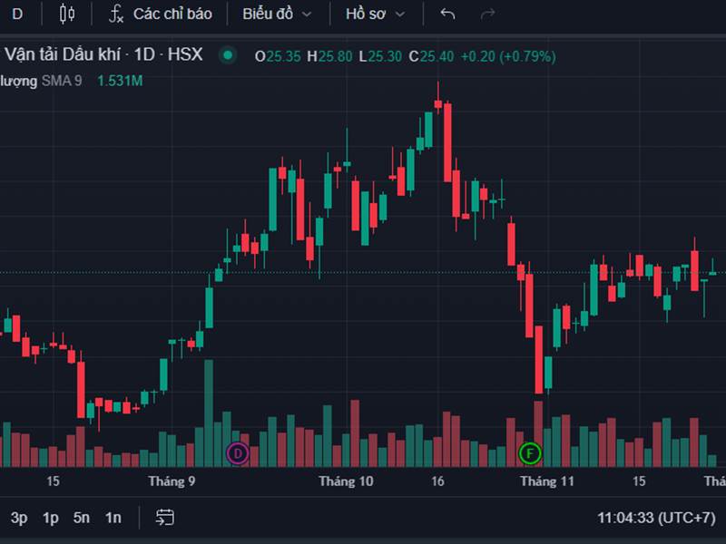Undo the last chart action

(447, 14)
